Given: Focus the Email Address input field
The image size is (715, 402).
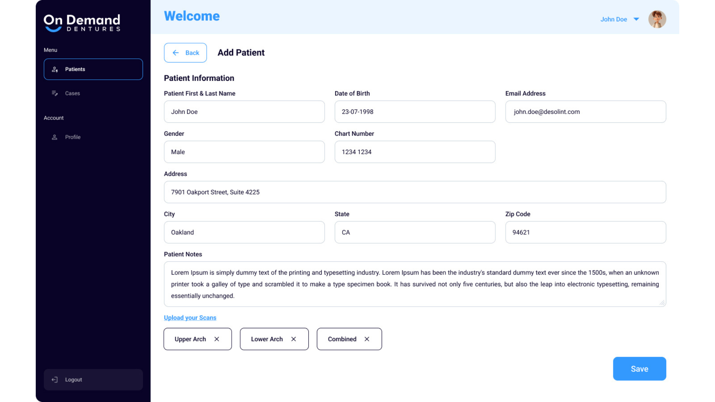Looking at the screenshot, I should [585, 112].
